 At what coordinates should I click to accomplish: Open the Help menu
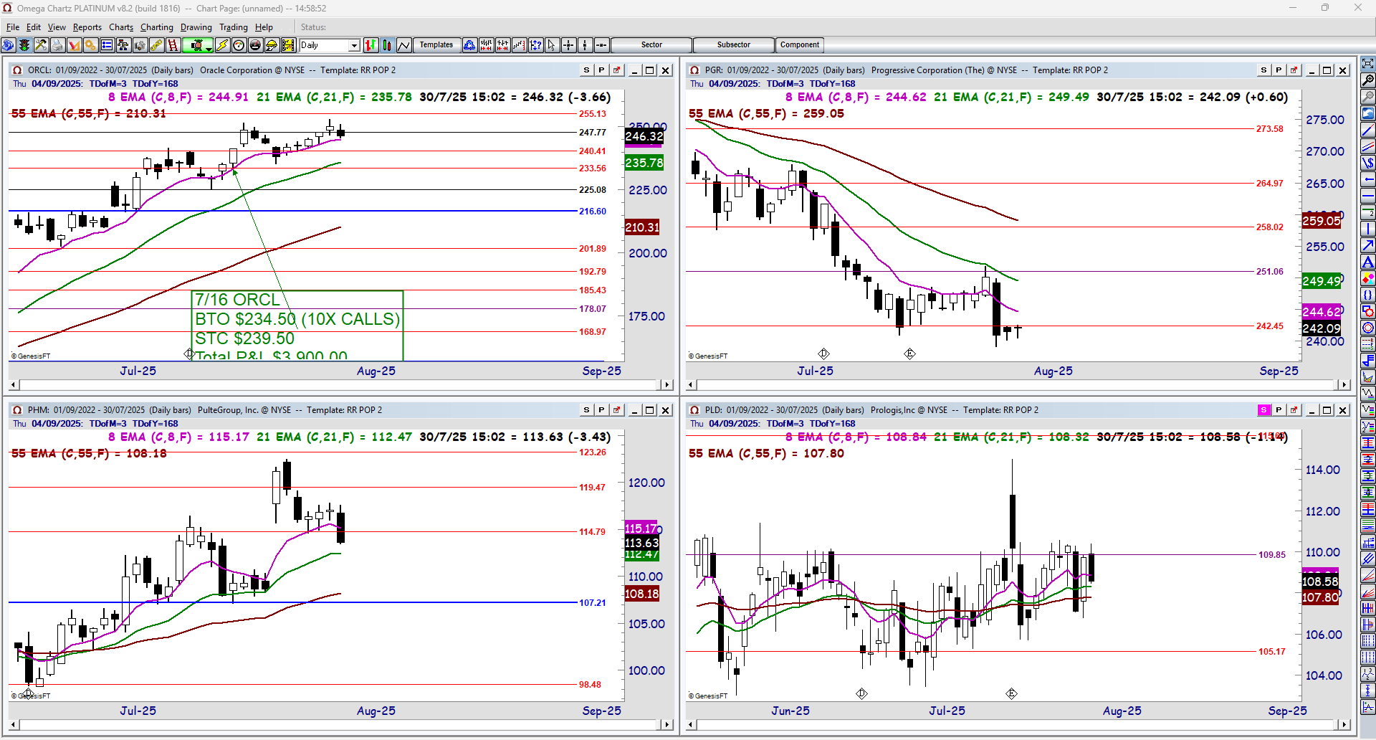(x=264, y=27)
